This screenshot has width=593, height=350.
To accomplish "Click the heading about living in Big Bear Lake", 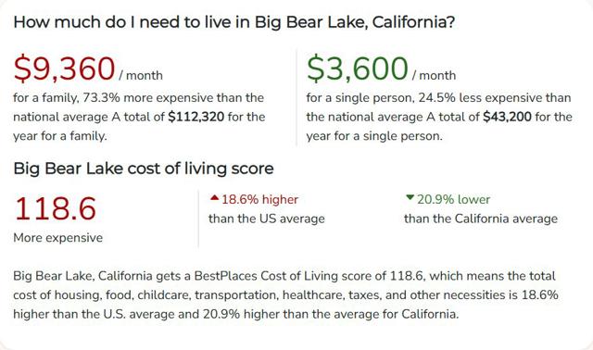I will 233,22.
